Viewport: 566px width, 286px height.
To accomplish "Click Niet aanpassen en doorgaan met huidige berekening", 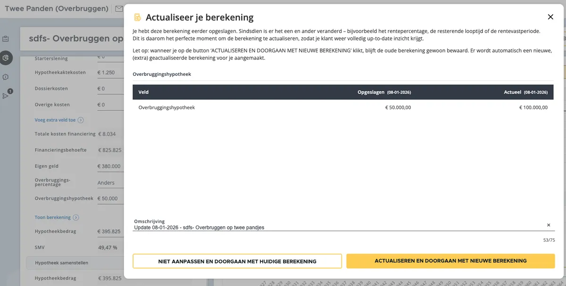I will pyautogui.click(x=237, y=261).
